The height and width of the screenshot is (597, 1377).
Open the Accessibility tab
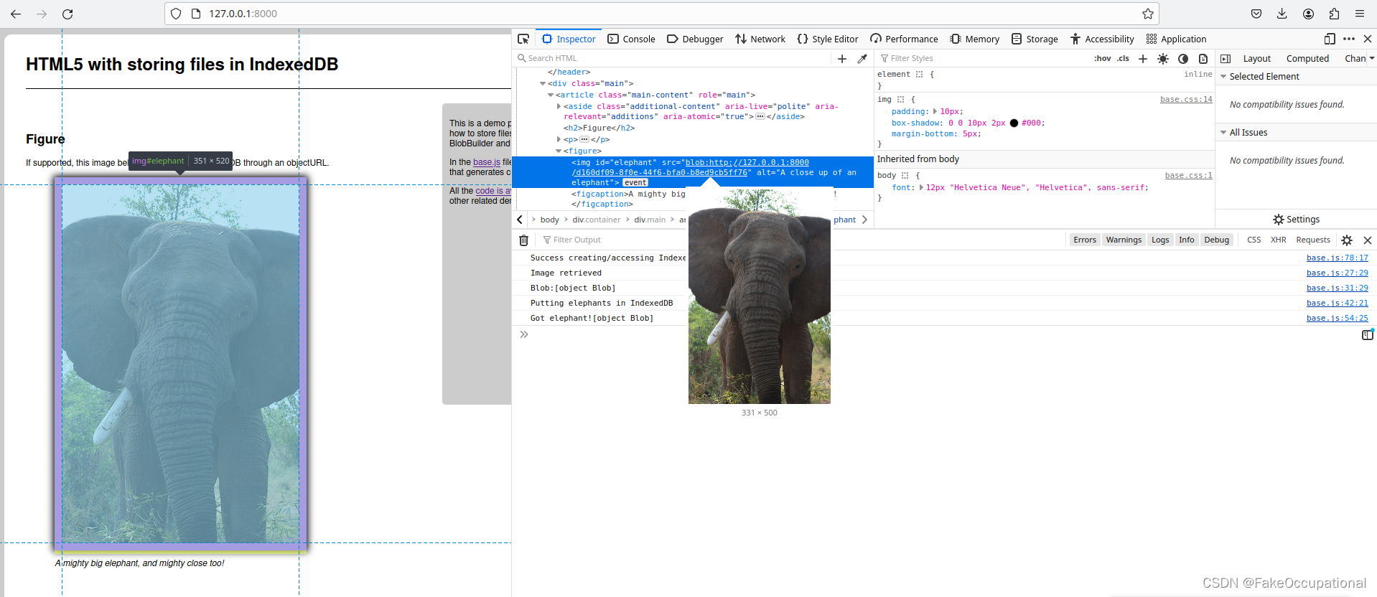pos(1102,39)
